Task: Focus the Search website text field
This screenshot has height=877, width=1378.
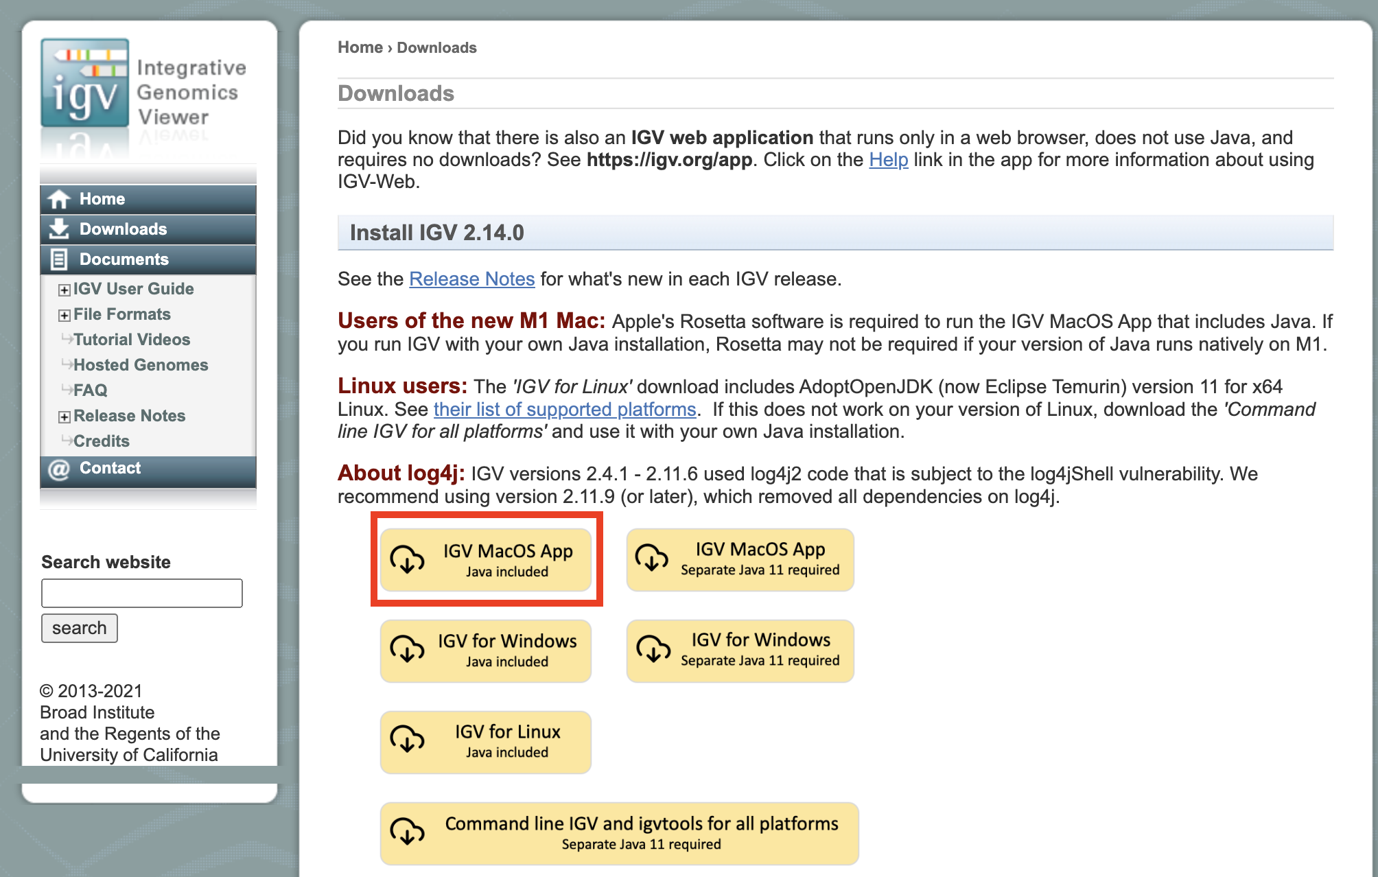Action: click(142, 593)
